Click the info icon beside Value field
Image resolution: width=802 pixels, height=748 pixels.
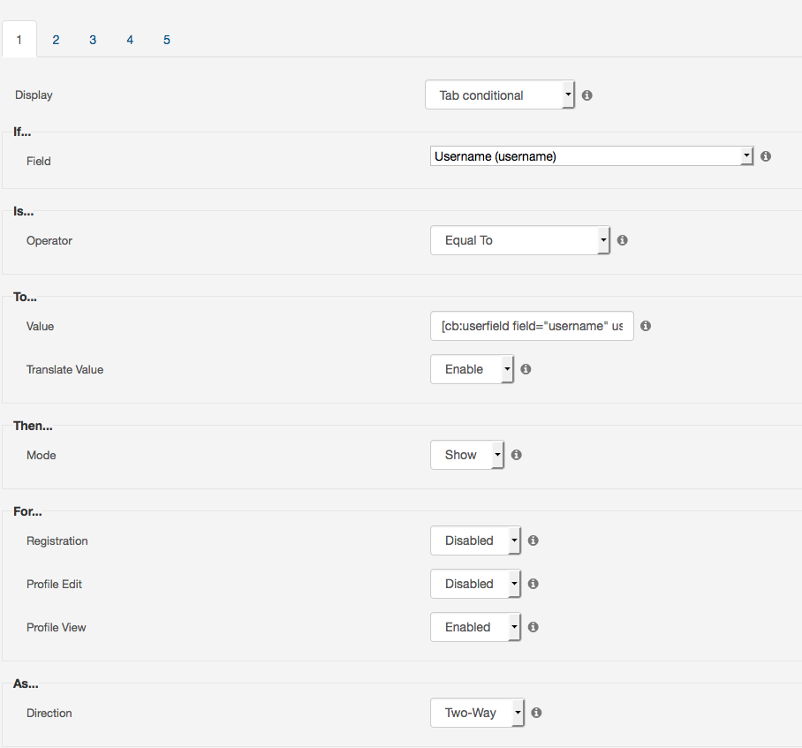pos(646,326)
